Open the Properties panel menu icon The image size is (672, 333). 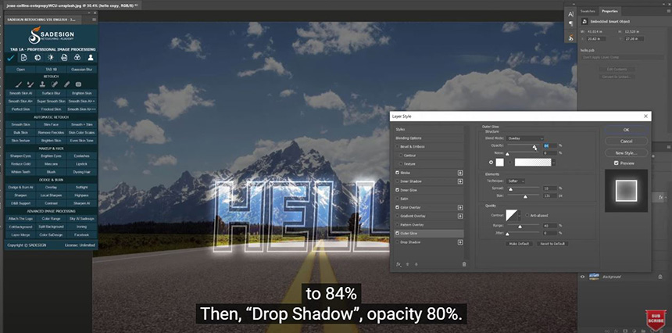(668, 11)
